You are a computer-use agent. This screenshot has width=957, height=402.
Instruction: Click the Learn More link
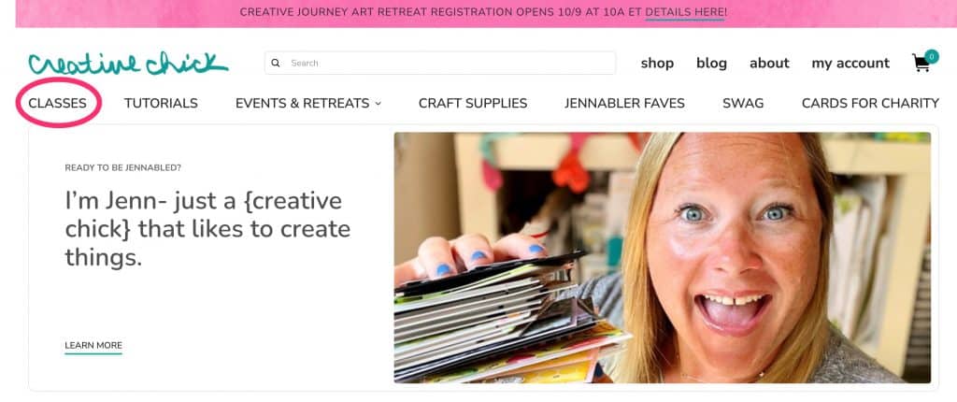(93, 346)
